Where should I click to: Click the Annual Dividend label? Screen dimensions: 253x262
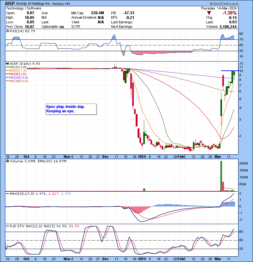[x=84, y=18]
